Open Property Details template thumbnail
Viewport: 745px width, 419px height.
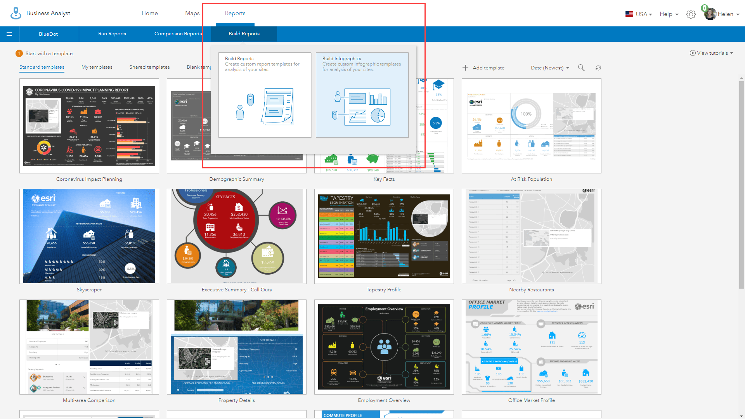coord(237,347)
